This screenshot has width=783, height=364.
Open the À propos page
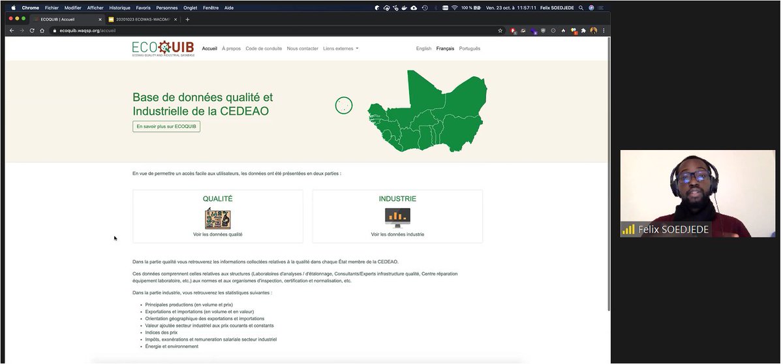(x=231, y=48)
